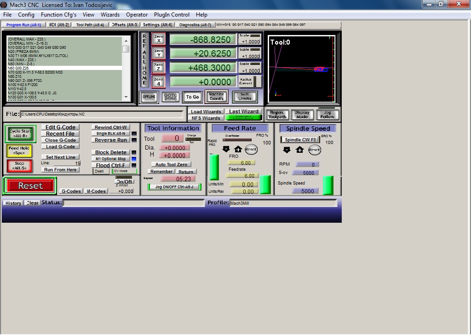Viewport: 471px width, 335px height.
Task: Switch to Offsets (Alt-5) tab
Action: 124,25
